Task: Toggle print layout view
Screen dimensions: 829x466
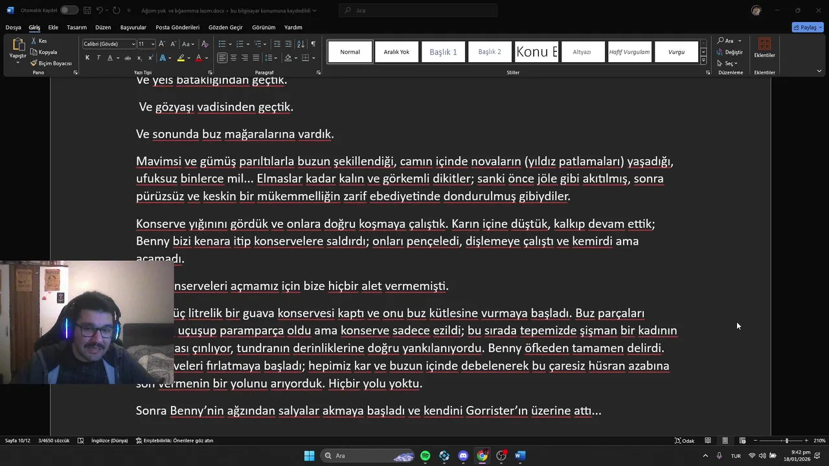Action: (x=725, y=441)
